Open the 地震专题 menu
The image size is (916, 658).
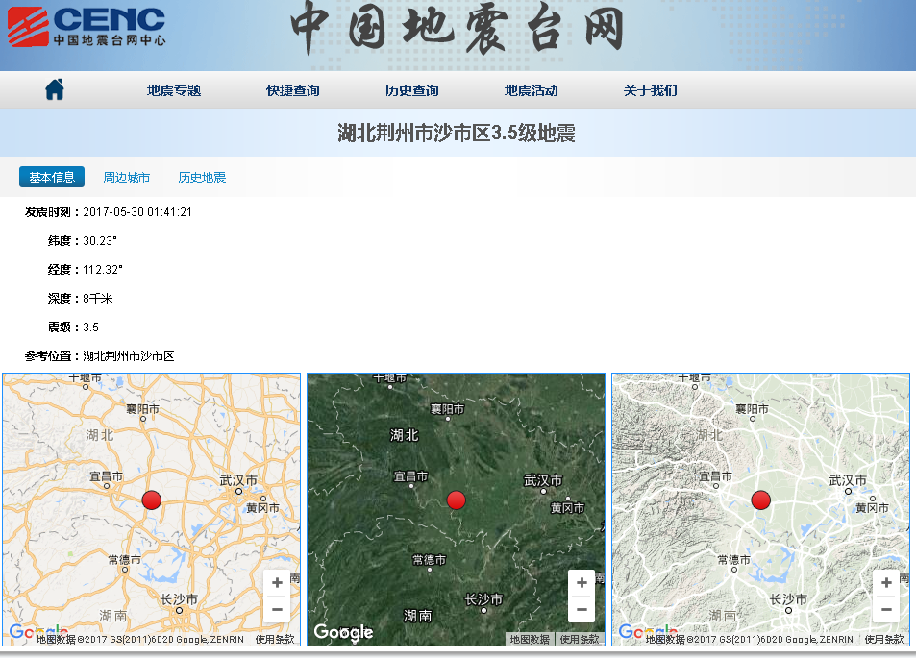pos(172,90)
